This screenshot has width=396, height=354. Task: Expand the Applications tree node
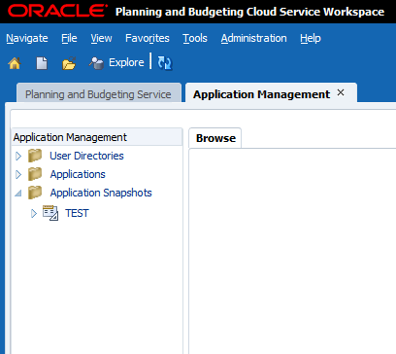point(18,174)
